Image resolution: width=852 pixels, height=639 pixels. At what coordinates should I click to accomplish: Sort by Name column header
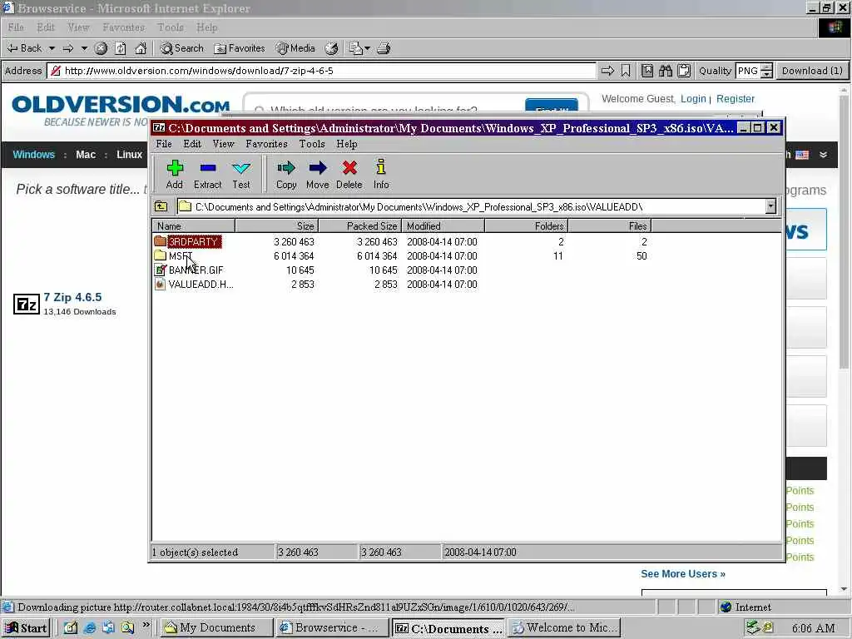[194, 226]
